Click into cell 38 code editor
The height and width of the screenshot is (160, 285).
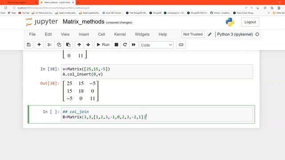tap(157, 72)
